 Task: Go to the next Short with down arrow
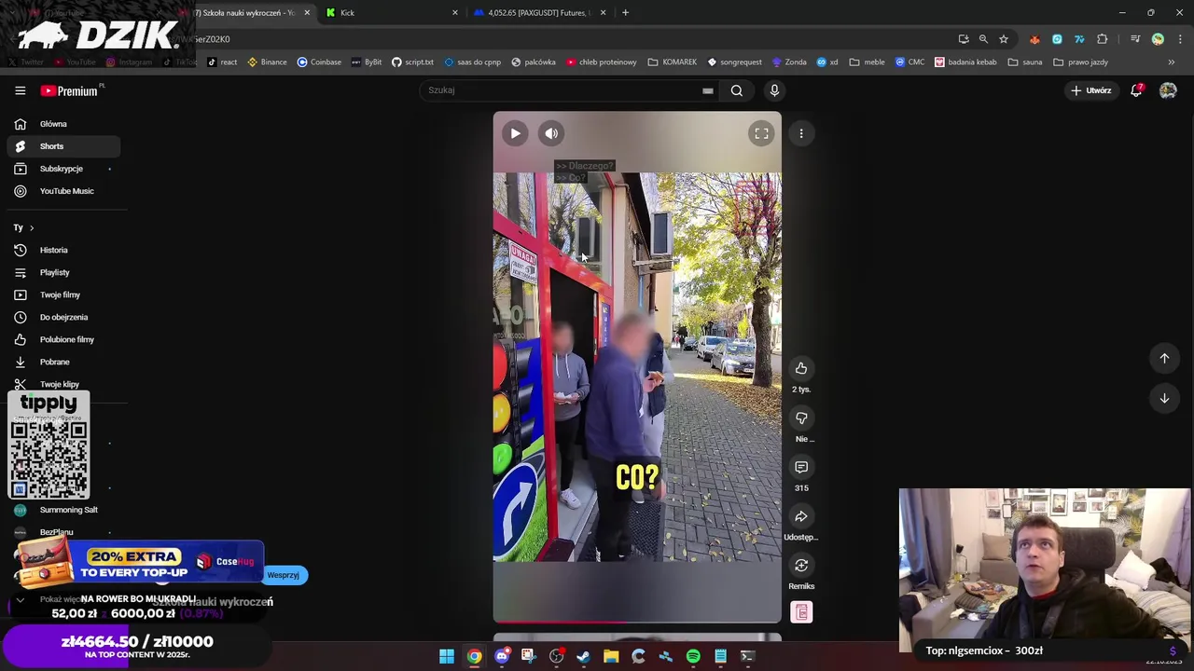click(1164, 398)
